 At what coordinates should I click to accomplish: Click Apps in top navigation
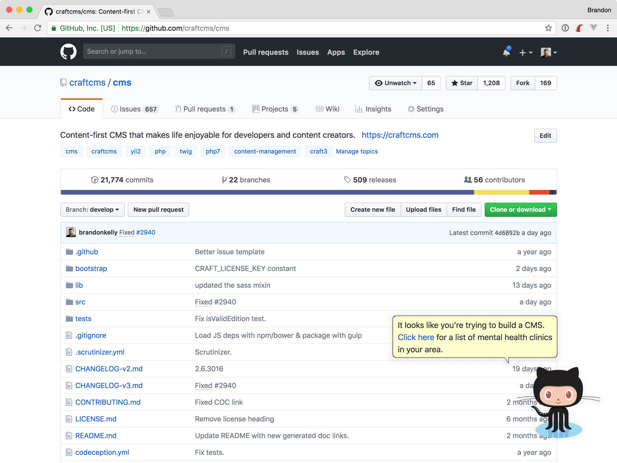336,52
